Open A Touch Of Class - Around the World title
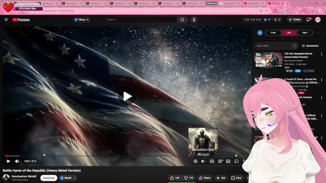Viewport: 326px width, 183px height. coord(302,81)
